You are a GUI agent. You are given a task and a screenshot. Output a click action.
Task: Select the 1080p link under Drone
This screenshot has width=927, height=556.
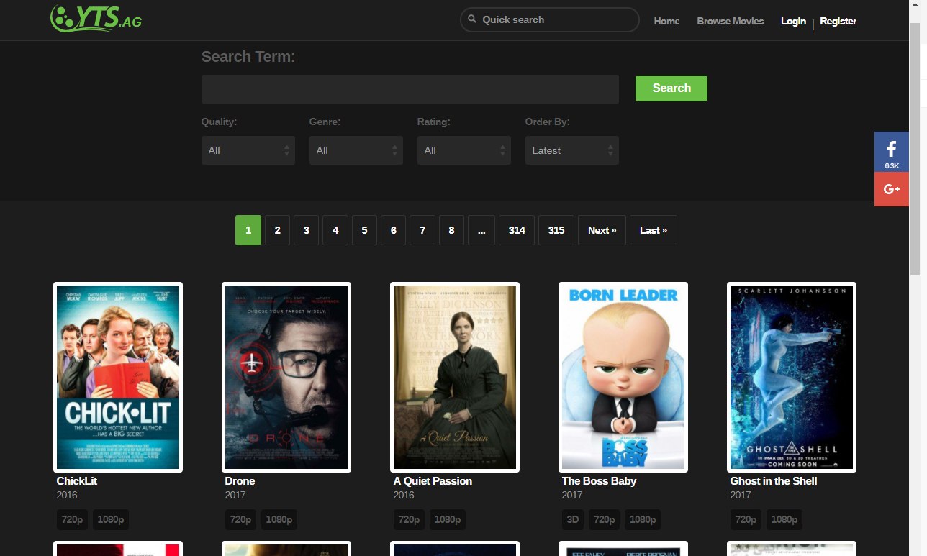(279, 519)
